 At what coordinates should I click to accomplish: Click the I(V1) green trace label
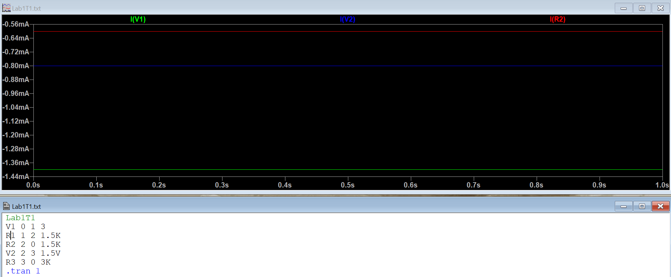tap(138, 19)
